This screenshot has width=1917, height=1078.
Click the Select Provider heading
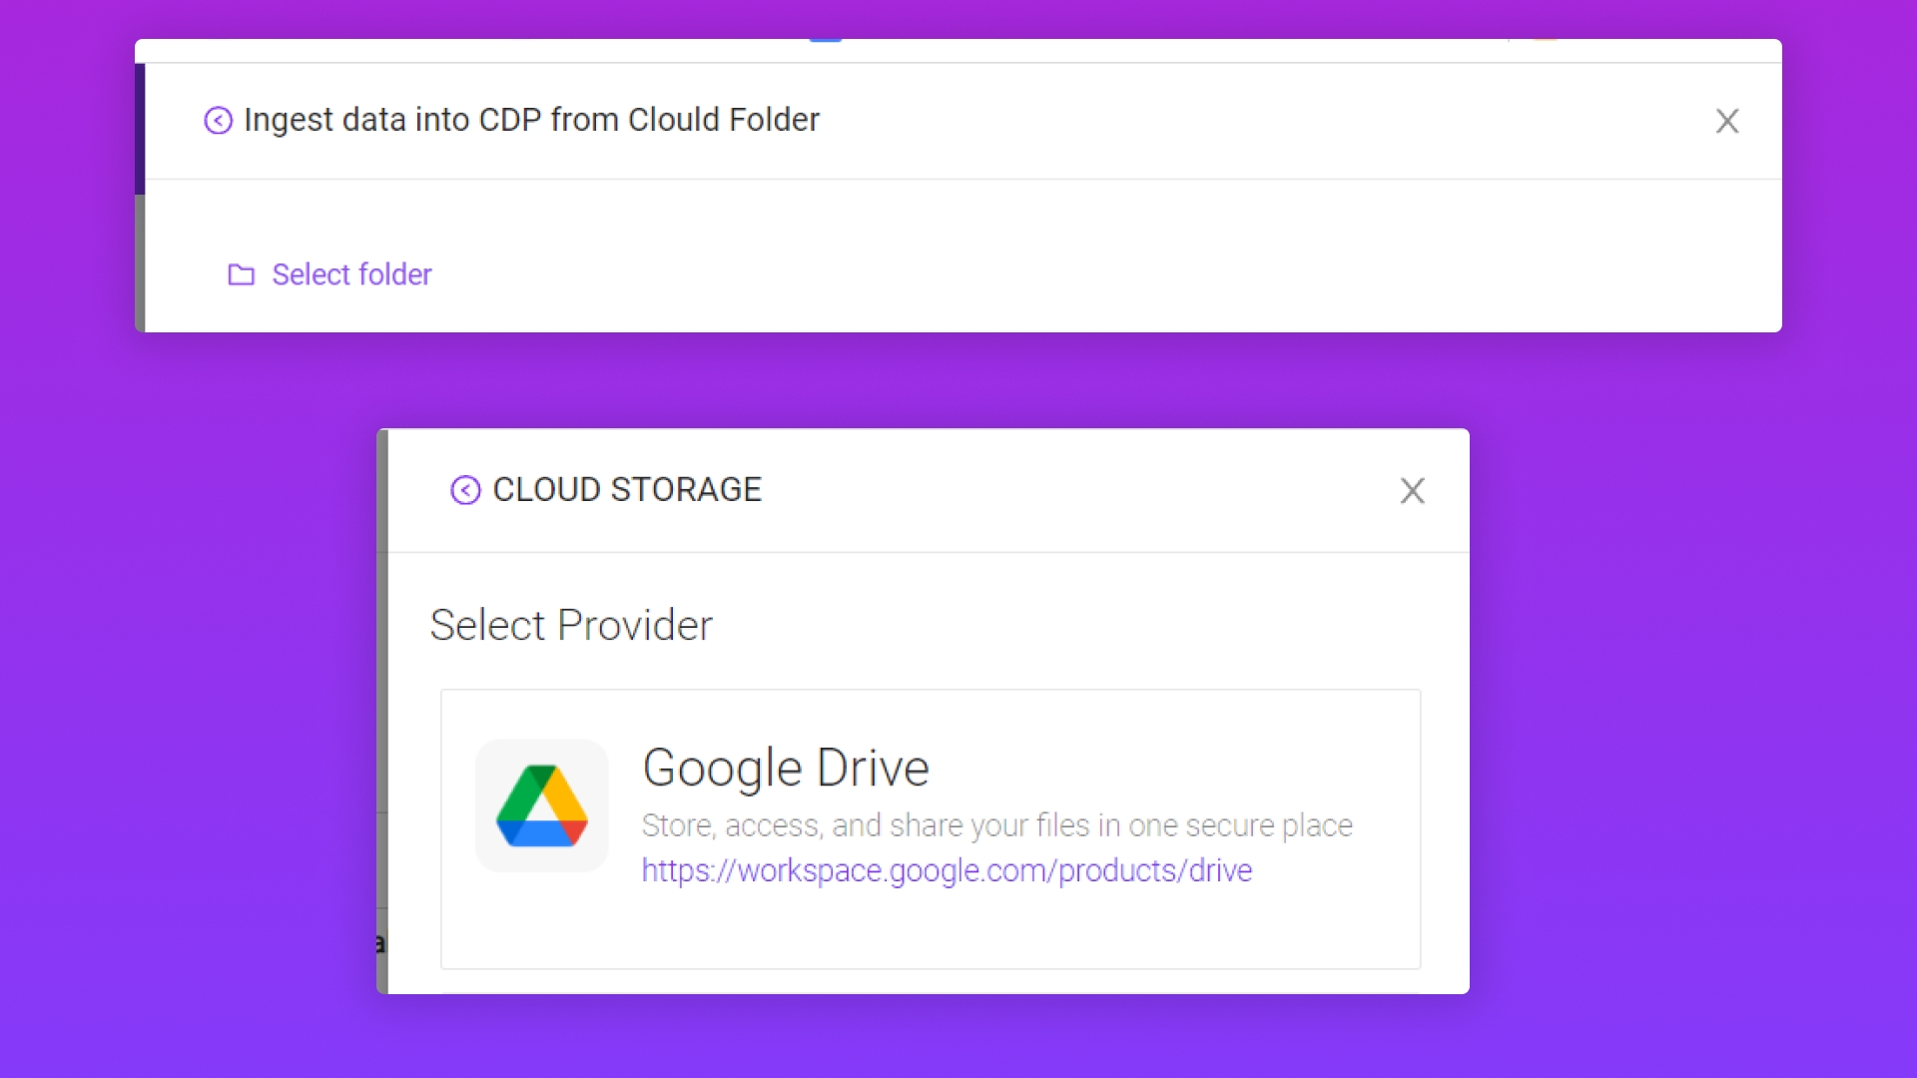[570, 626]
